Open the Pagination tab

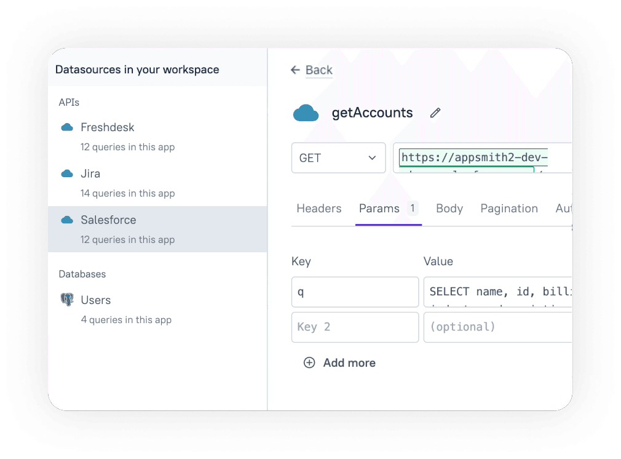(509, 208)
